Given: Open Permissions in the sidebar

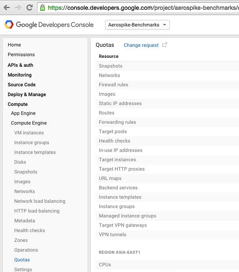Looking at the screenshot, I should (21, 55).
